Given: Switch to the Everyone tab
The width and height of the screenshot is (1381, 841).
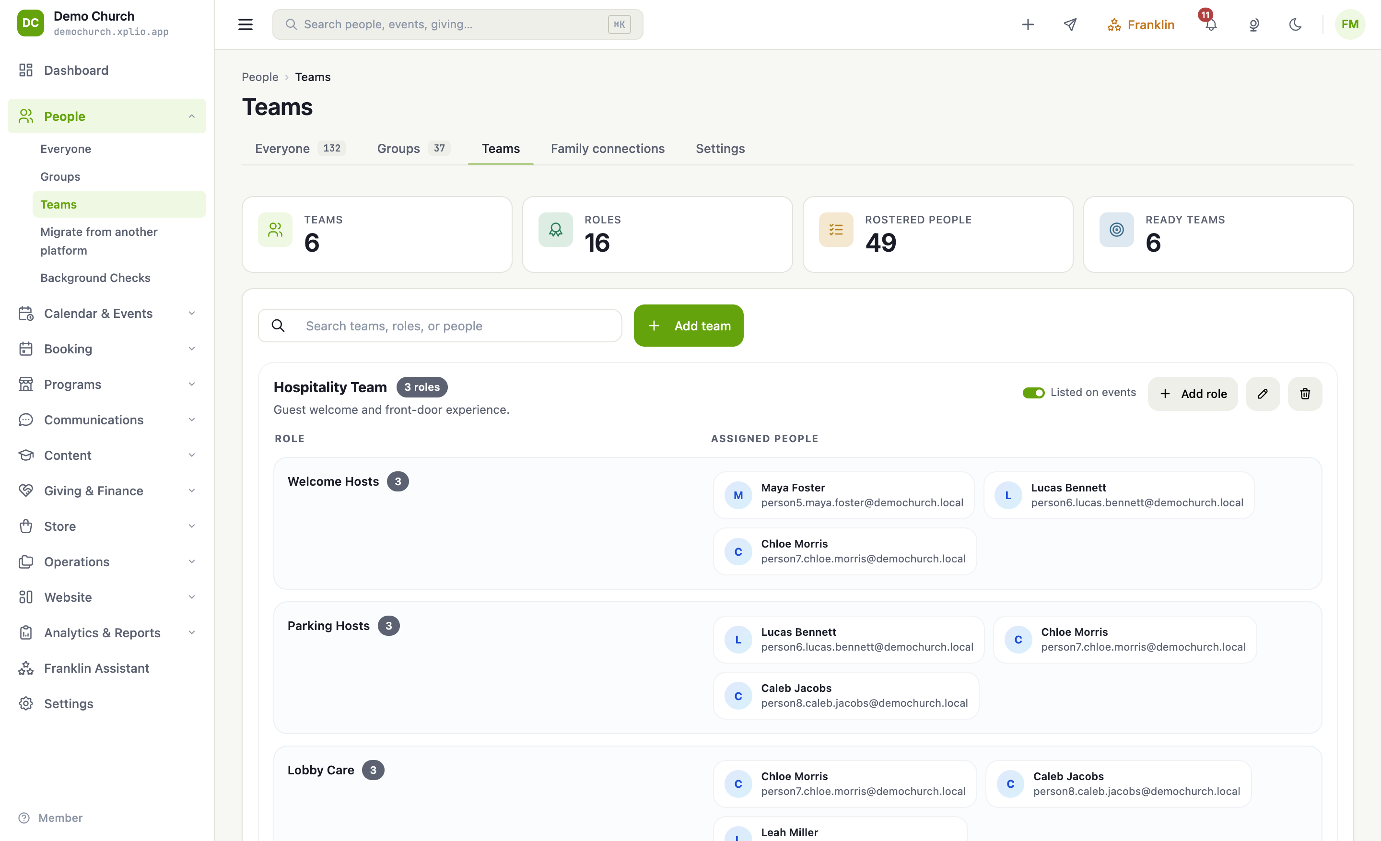Looking at the screenshot, I should click(300, 149).
